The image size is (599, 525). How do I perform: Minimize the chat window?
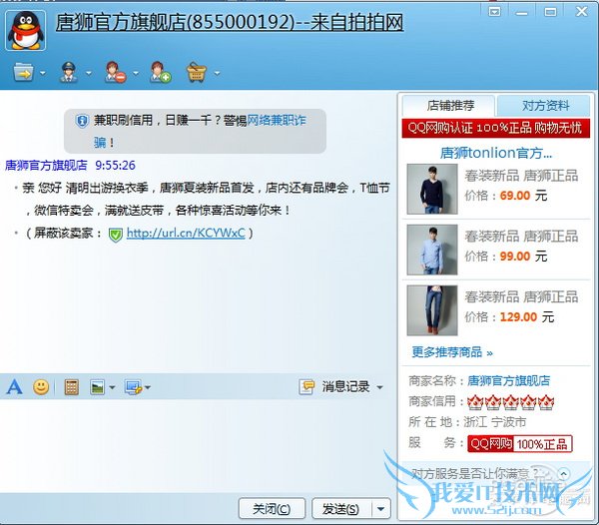[521, 13]
